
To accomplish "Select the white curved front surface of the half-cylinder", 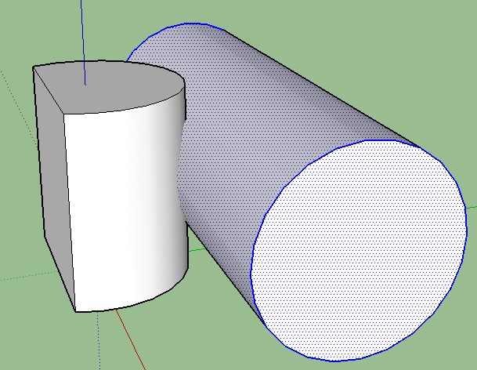I will 125,204.
